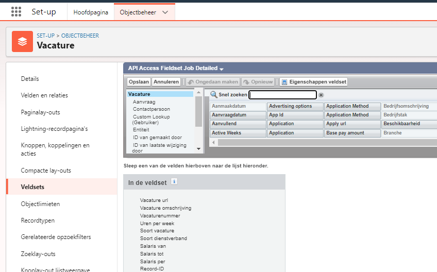Select Contactpersoon in the object tree
The width and height of the screenshot is (437, 272).
click(151, 109)
